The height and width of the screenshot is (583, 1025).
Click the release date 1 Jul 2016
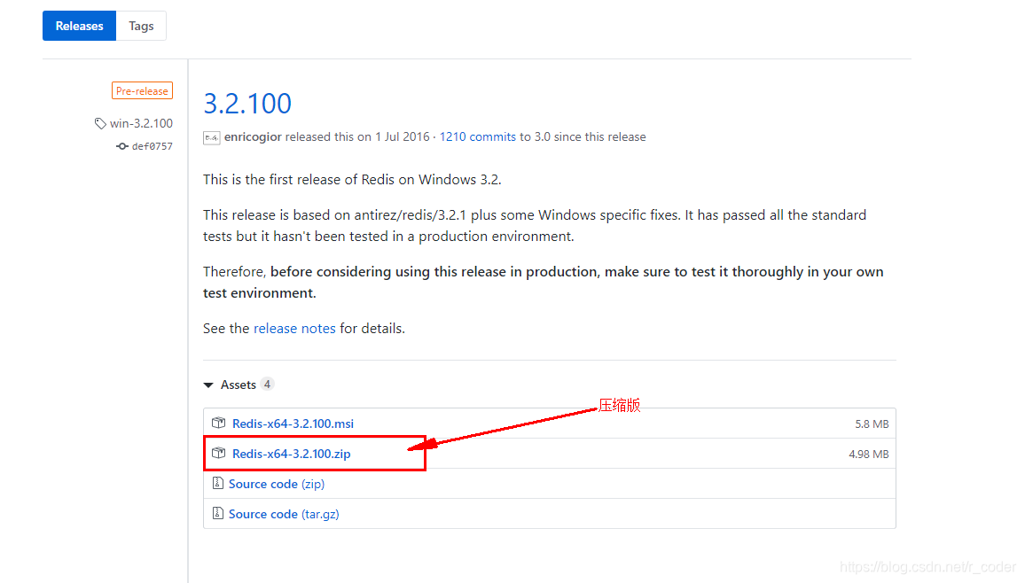coord(402,137)
